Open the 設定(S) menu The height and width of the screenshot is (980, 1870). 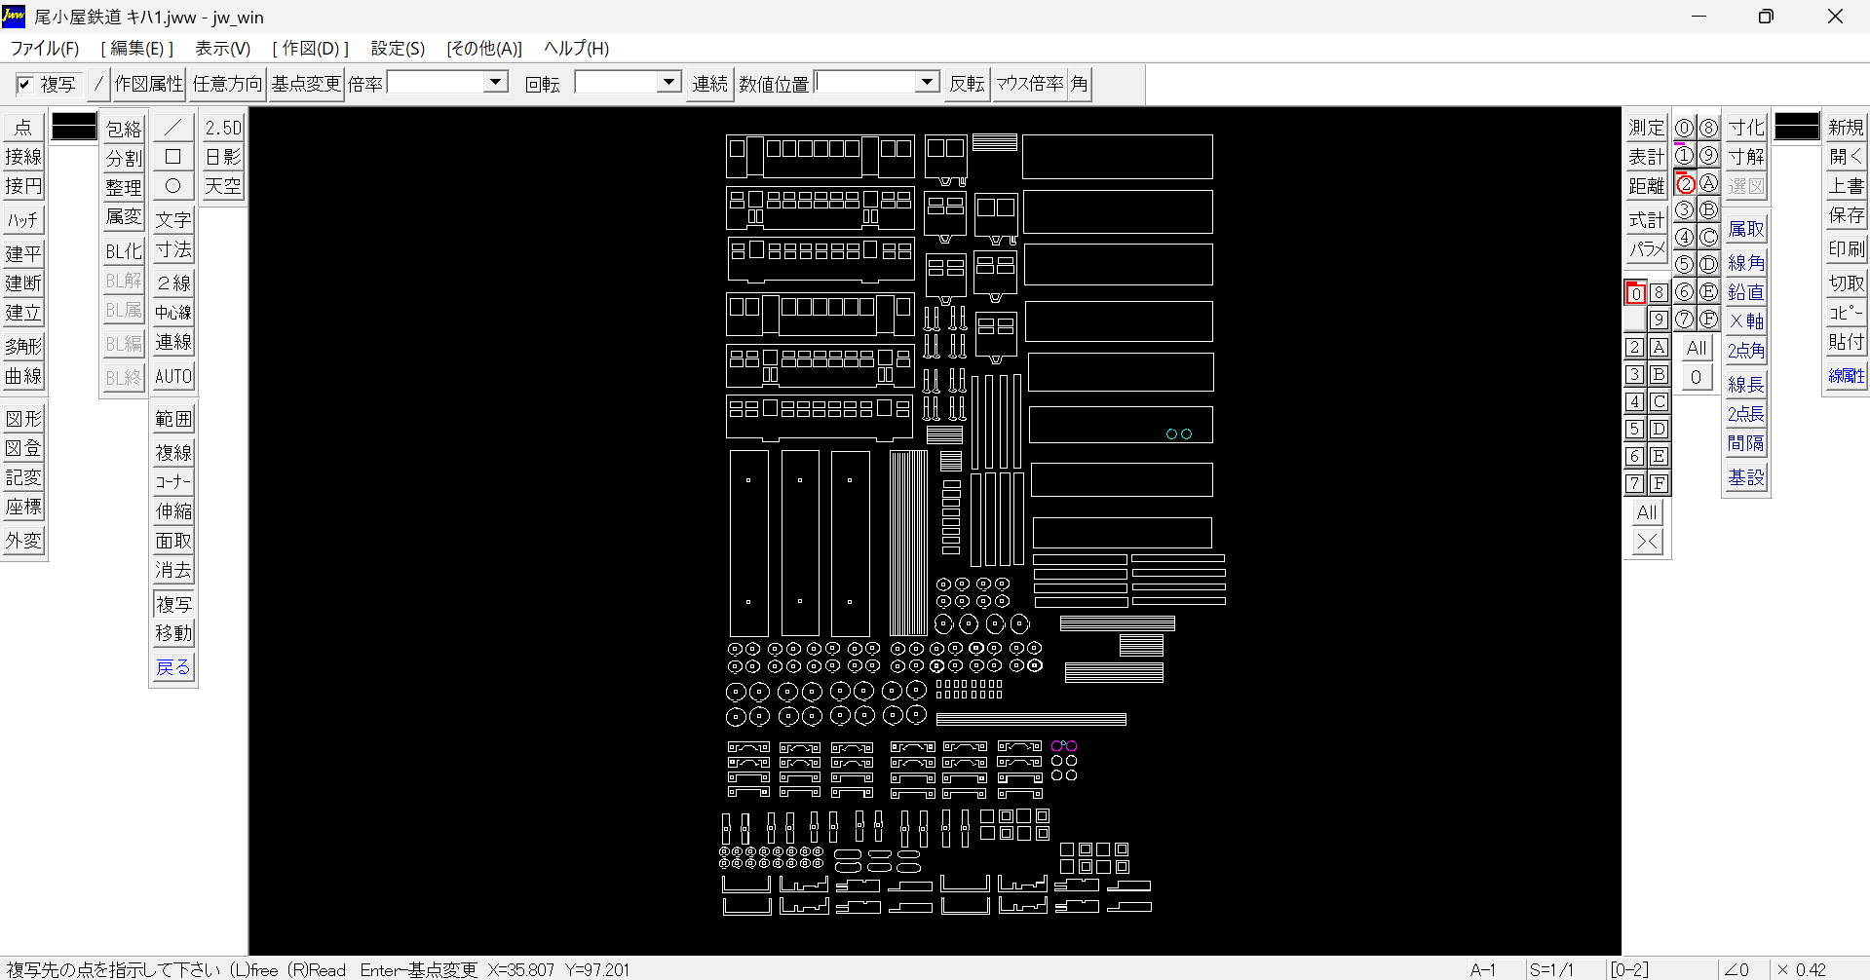(398, 48)
